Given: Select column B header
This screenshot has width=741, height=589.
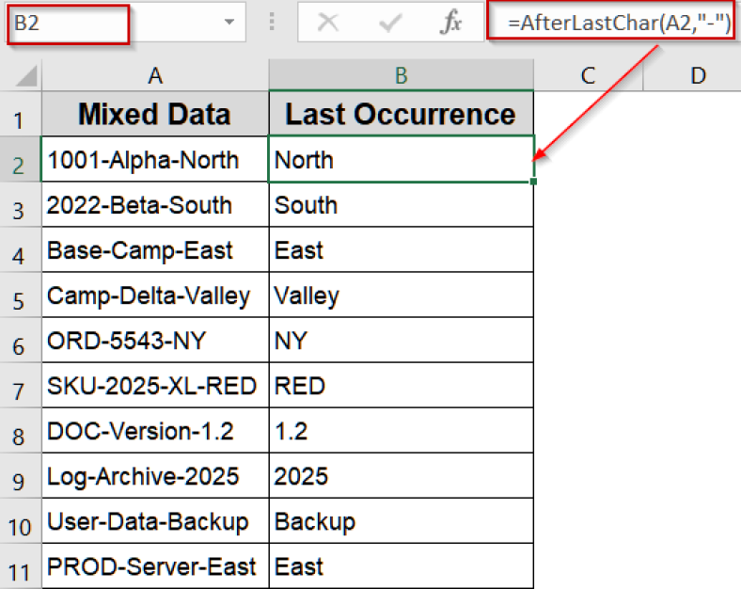Looking at the screenshot, I should tap(401, 75).
